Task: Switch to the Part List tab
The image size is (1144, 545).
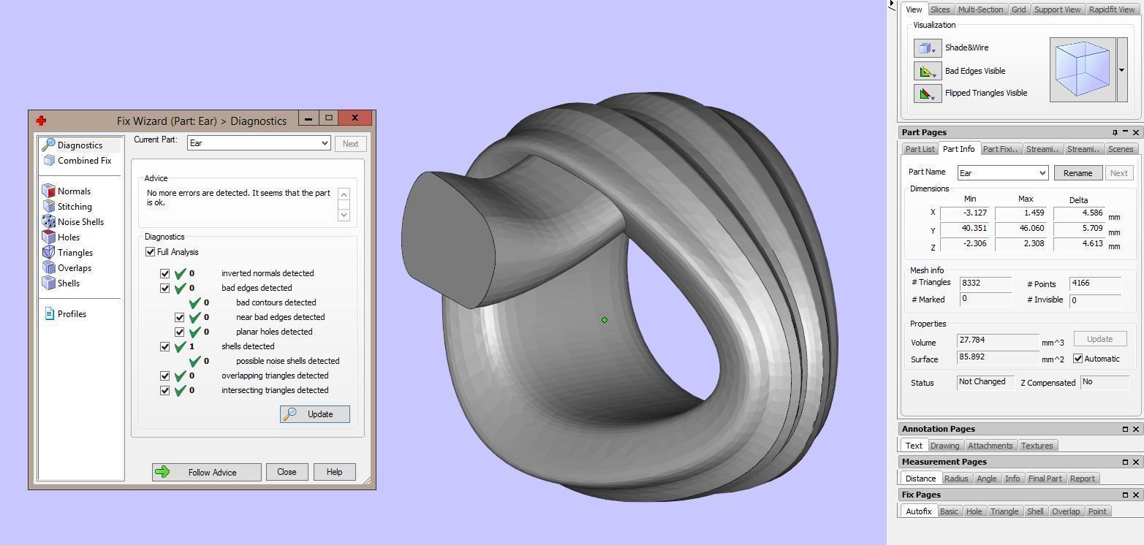Action: [920, 149]
